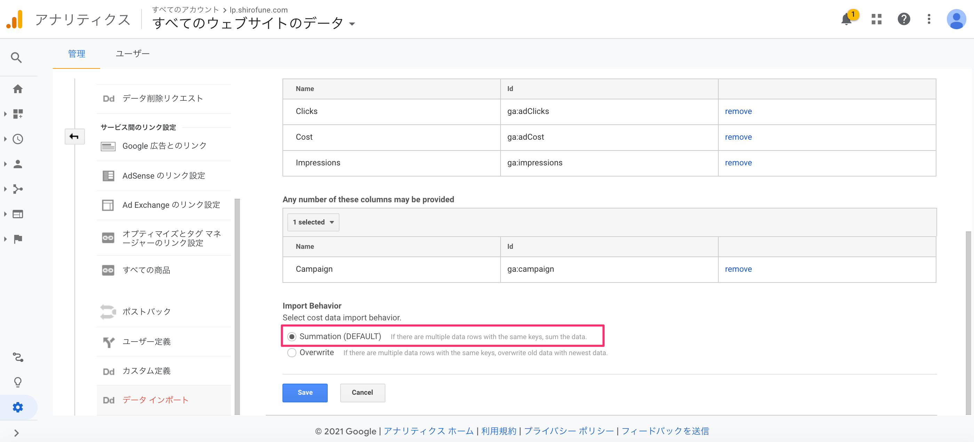Click the search magnifier in sidebar

16,57
